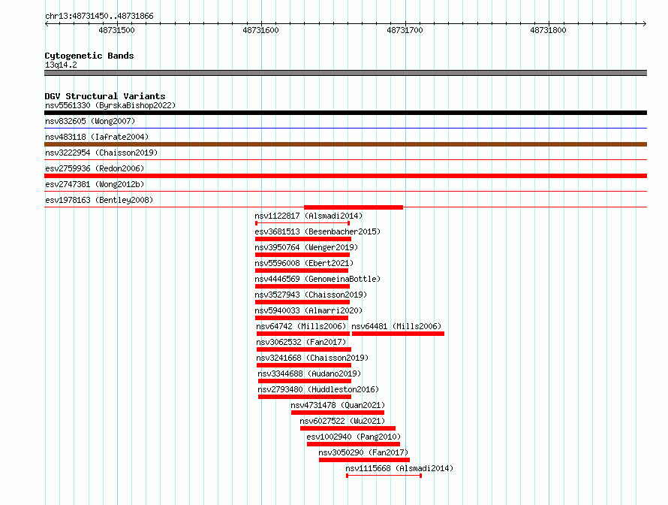The height and width of the screenshot is (505, 668).
Task: Open variant nsv1122817 (Alsmadi2014) label
Action: (308, 216)
